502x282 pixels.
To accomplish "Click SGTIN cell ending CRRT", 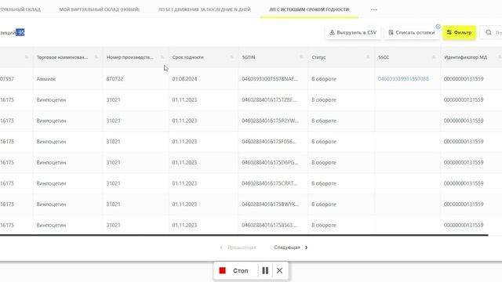I will point(270,183).
